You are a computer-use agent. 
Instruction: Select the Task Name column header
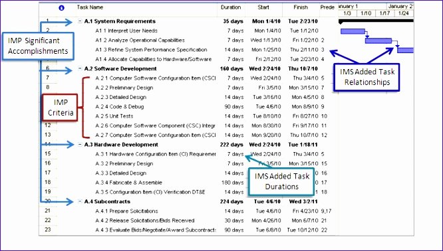click(x=90, y=7)
